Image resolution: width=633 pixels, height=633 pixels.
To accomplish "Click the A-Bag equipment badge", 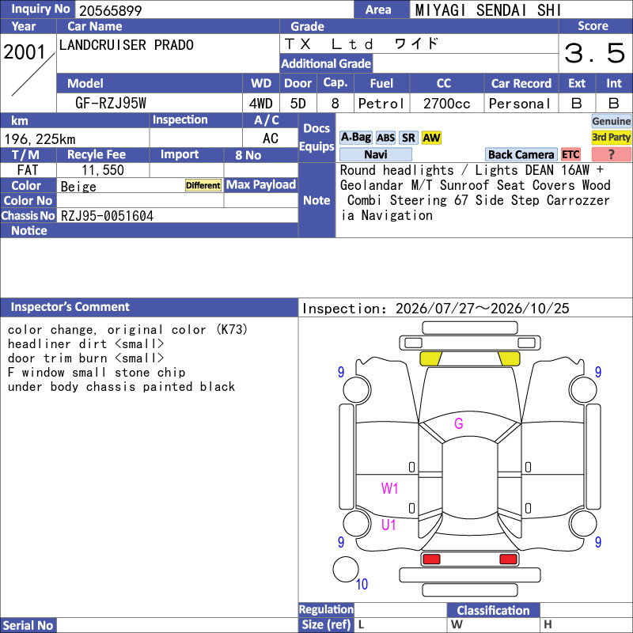I will point(355,138).
